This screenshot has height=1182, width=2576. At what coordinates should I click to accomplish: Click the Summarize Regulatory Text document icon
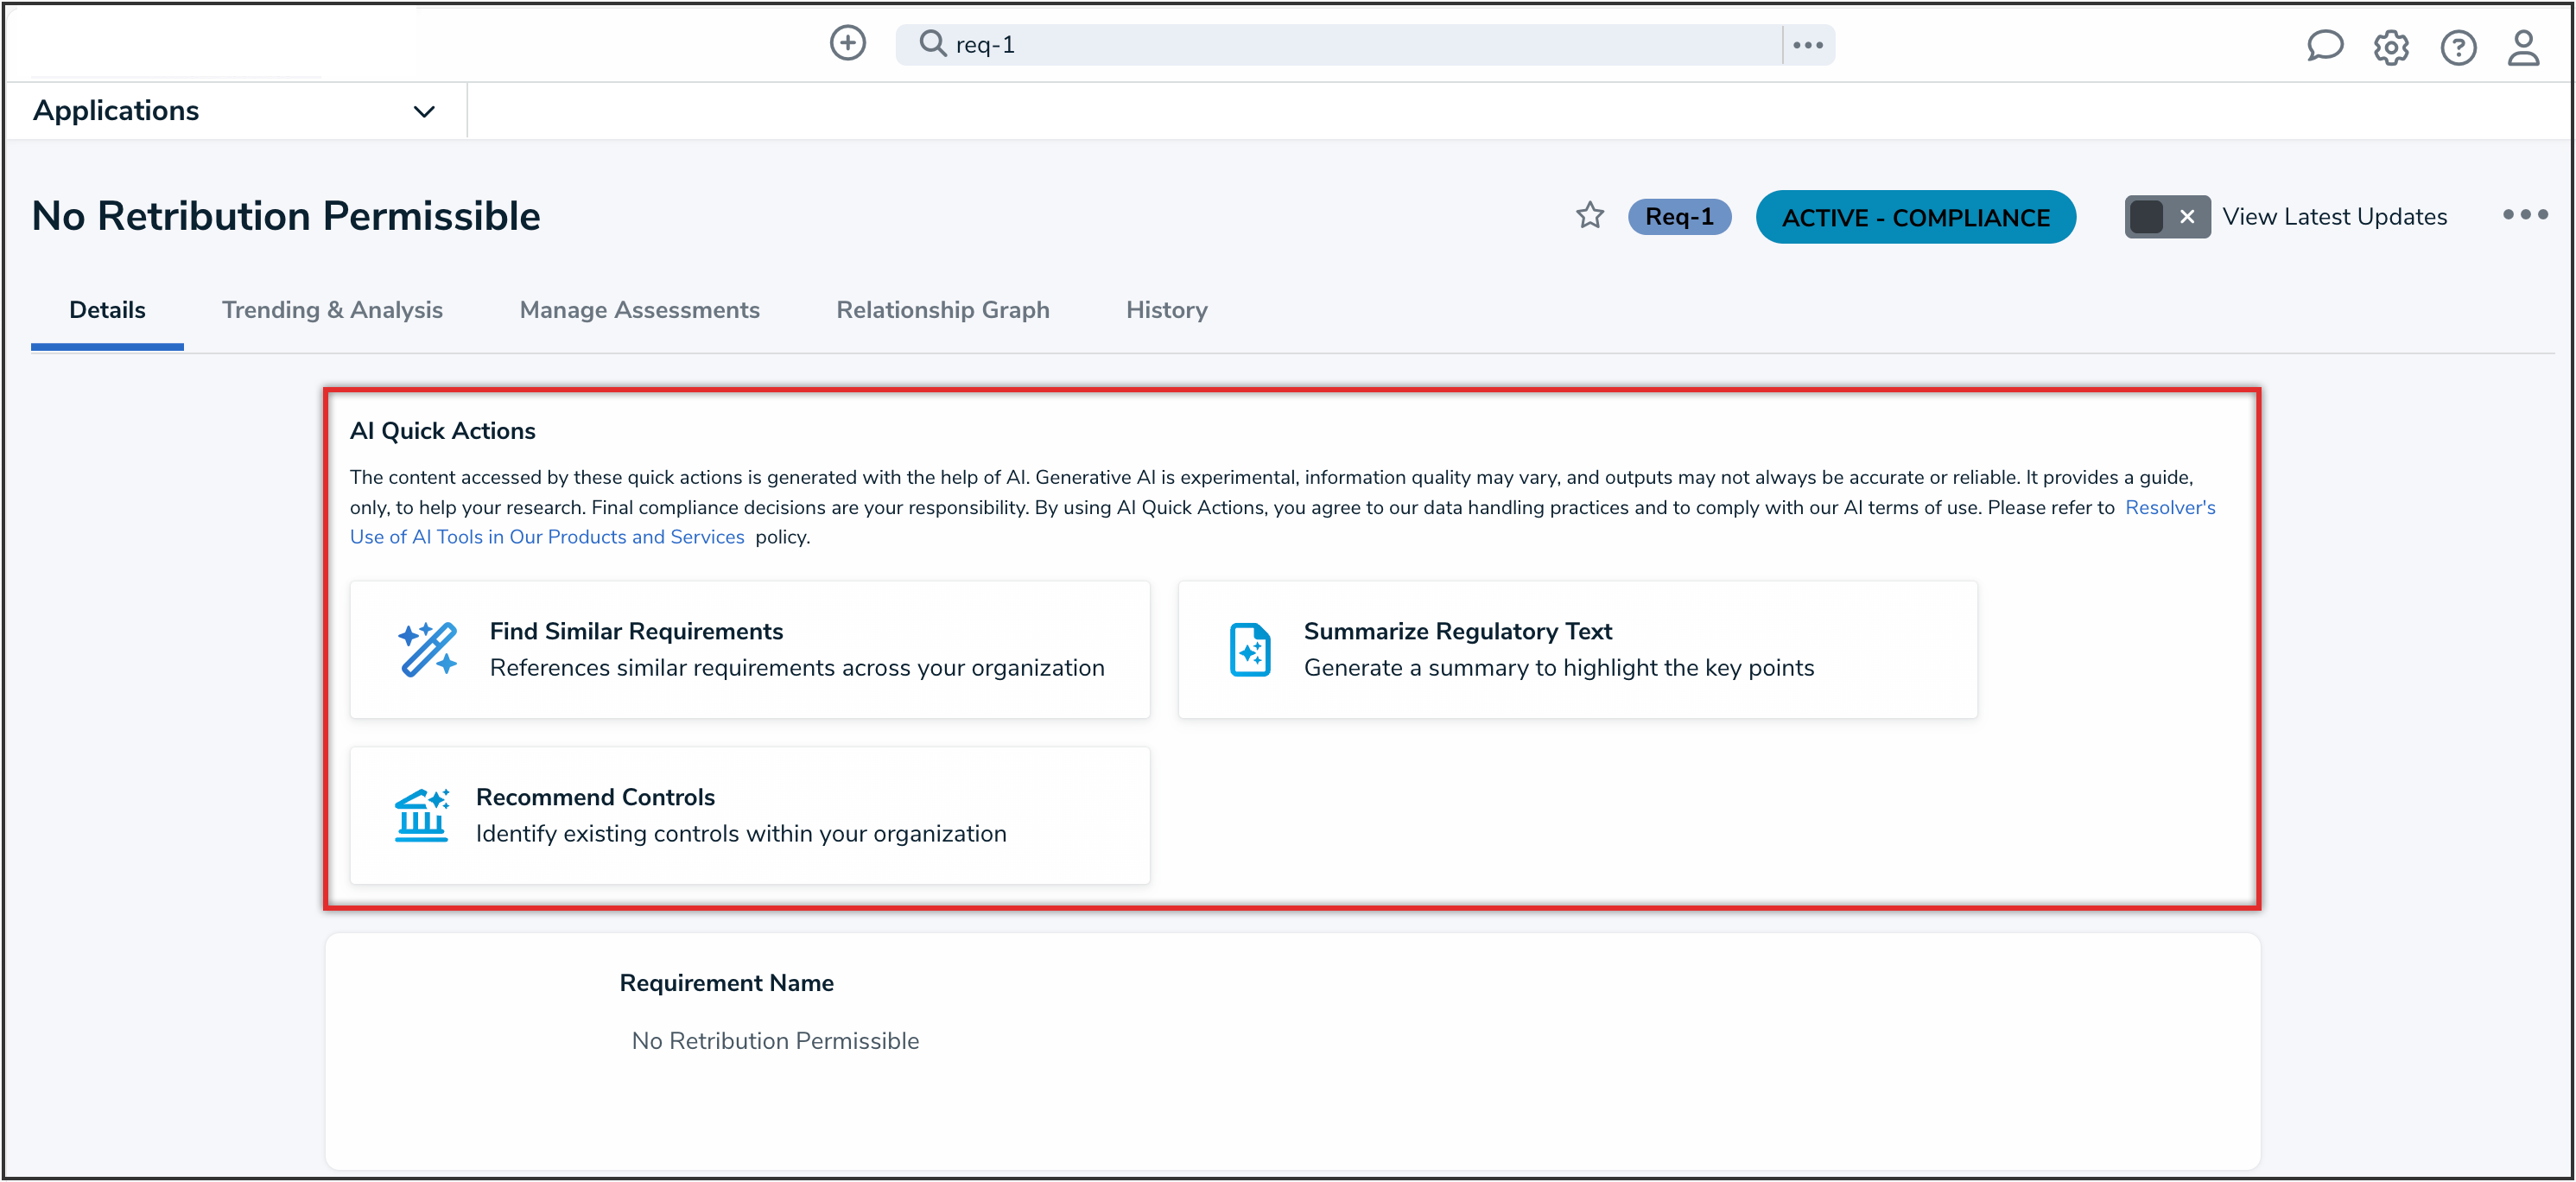(1249, 650)
